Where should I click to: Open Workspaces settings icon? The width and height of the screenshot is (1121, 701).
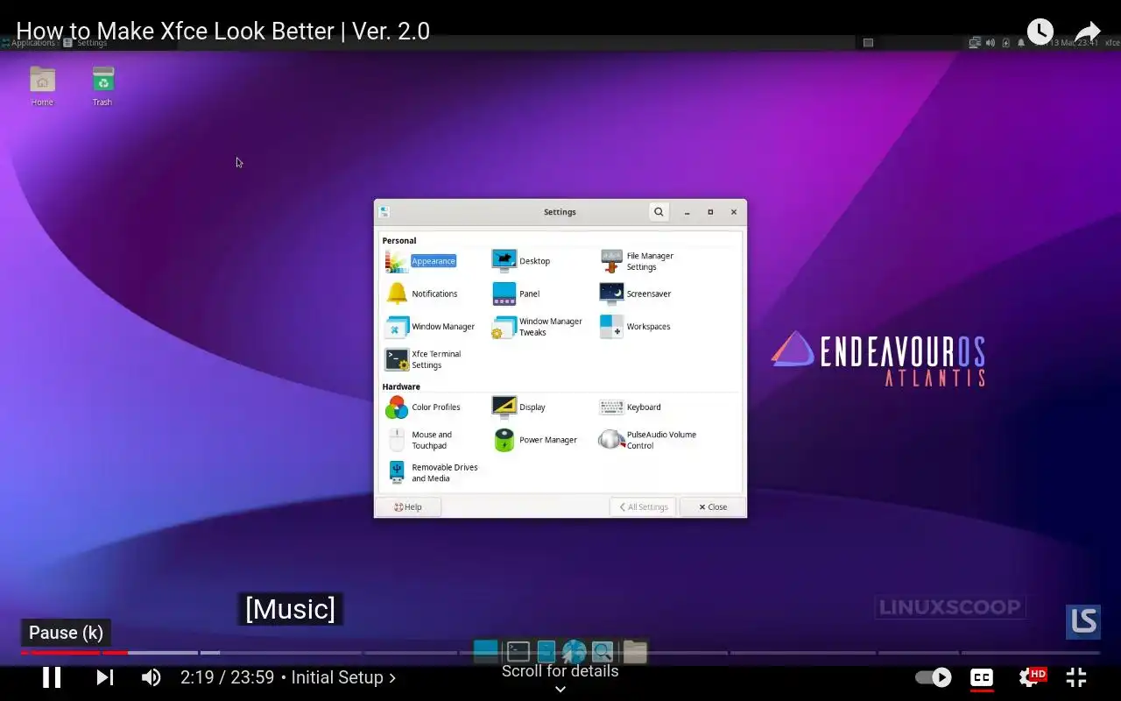[x=611, y=327]
